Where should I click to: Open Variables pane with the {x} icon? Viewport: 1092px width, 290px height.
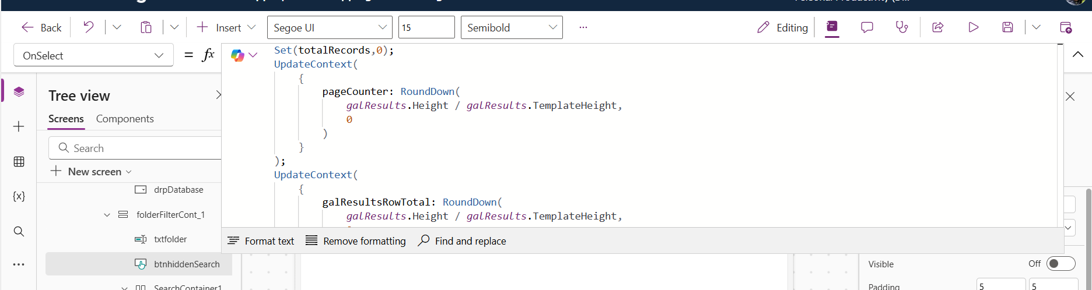click(x=19, y=196)
